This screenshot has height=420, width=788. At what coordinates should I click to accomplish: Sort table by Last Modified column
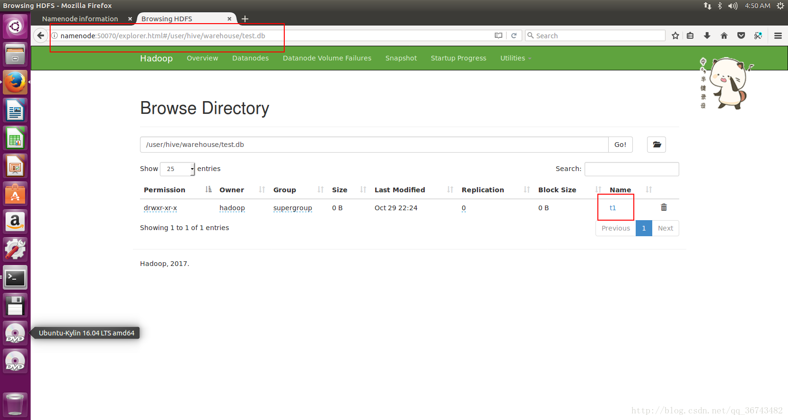click(414, 189)
